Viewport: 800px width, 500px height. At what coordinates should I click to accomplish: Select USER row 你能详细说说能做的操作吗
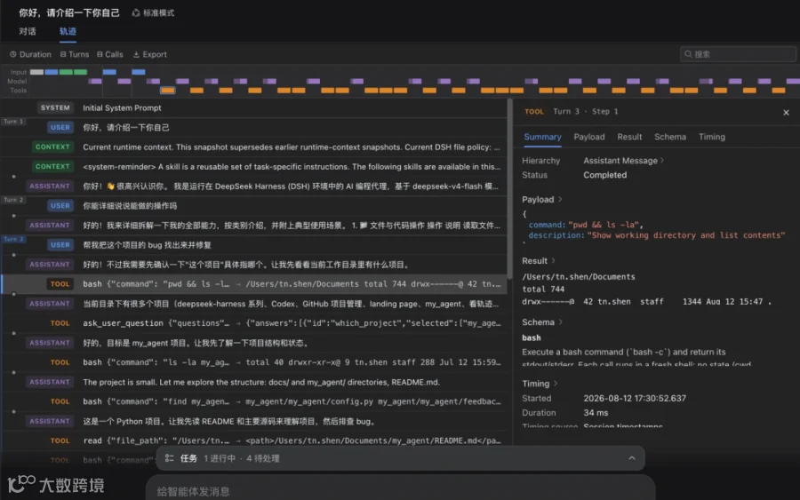click(x=254, y=206)
